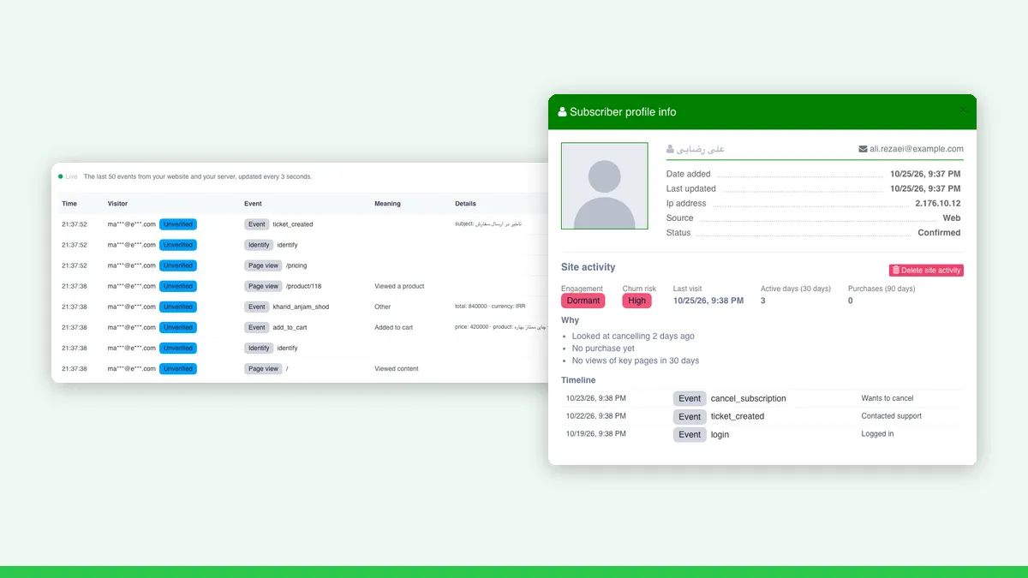The image size is (1028, 578).
Task: Select the 'Viewed a product' meaning text
Action: [399, 286]
